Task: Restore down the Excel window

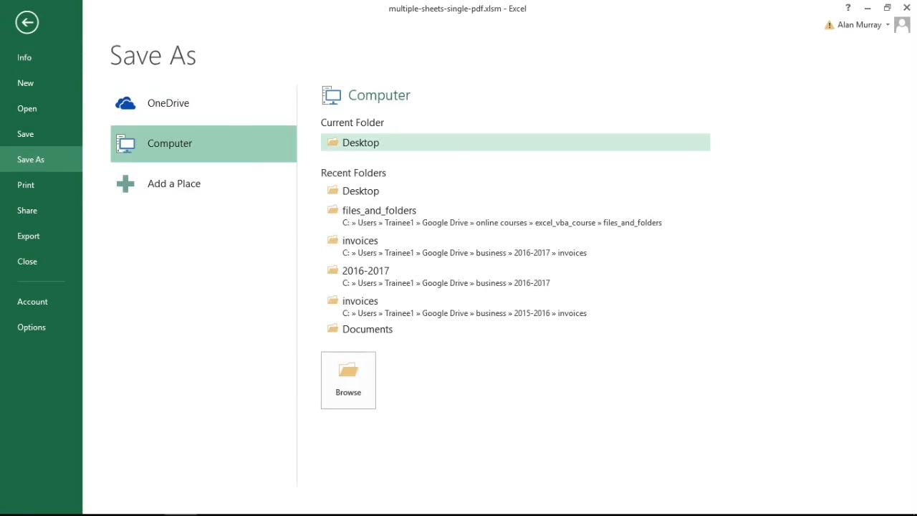Action: point(887,8)
